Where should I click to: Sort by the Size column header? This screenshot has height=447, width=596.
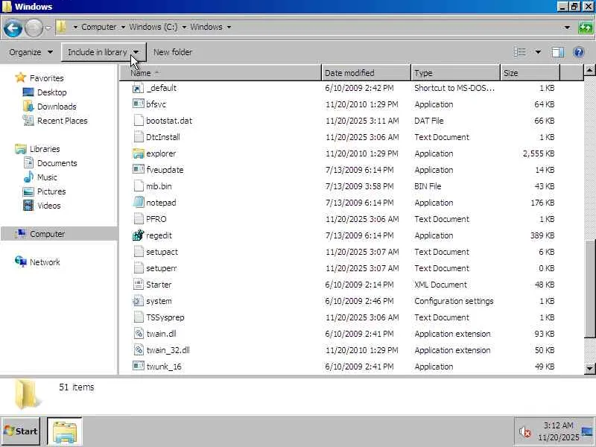click(530, 72)
